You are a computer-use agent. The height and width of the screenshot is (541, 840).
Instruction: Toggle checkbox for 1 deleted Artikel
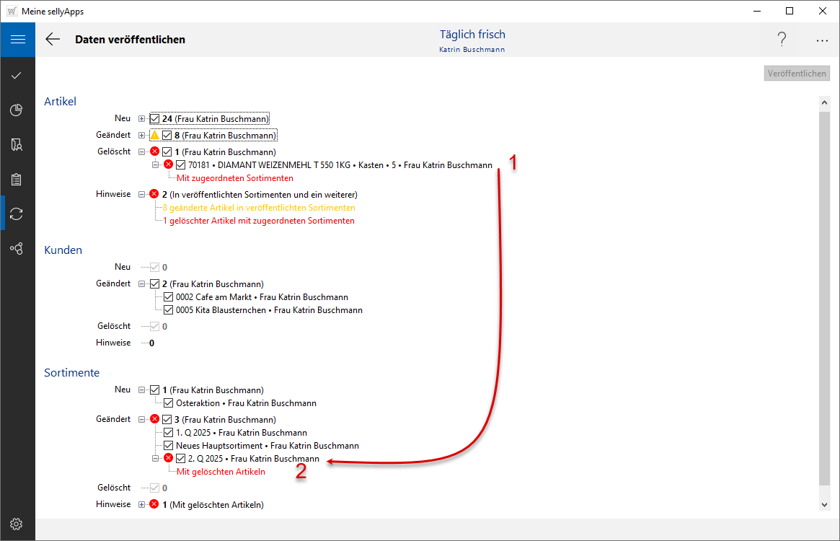click(x=167, y=151)
